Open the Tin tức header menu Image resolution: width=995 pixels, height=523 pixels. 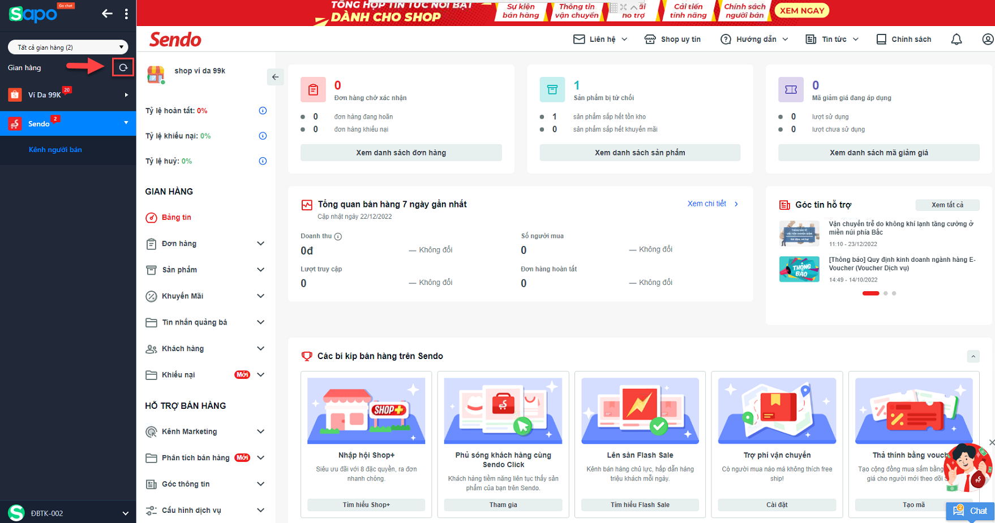[832, 39]
